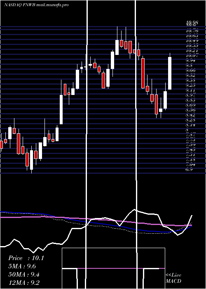Click the 9.94 price axis label
206x289 pixels.
(x=190, y=61)
